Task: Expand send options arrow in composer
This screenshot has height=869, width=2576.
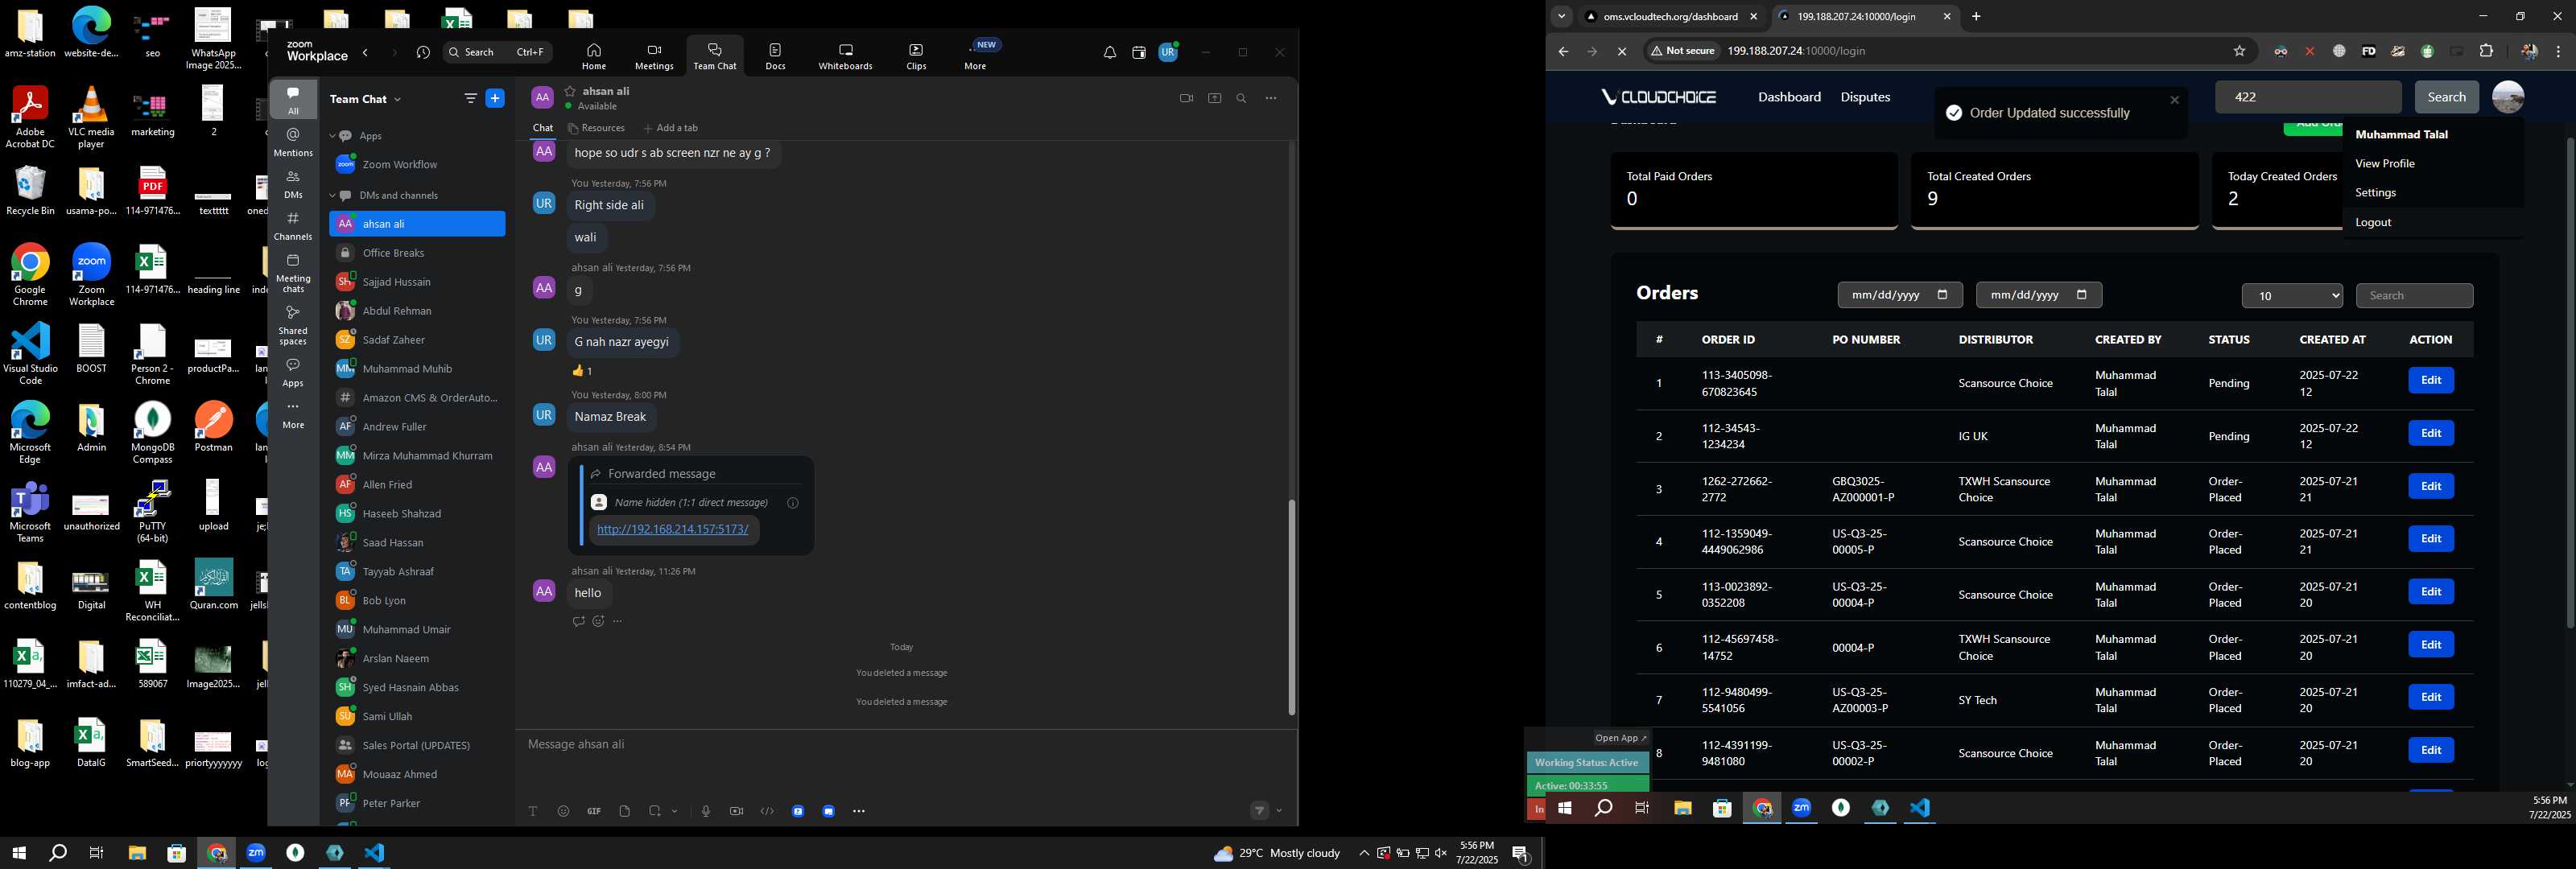Action: point(1279,811)
